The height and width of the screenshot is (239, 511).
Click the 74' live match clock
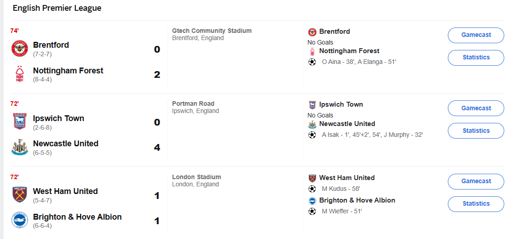pos(14,31)
